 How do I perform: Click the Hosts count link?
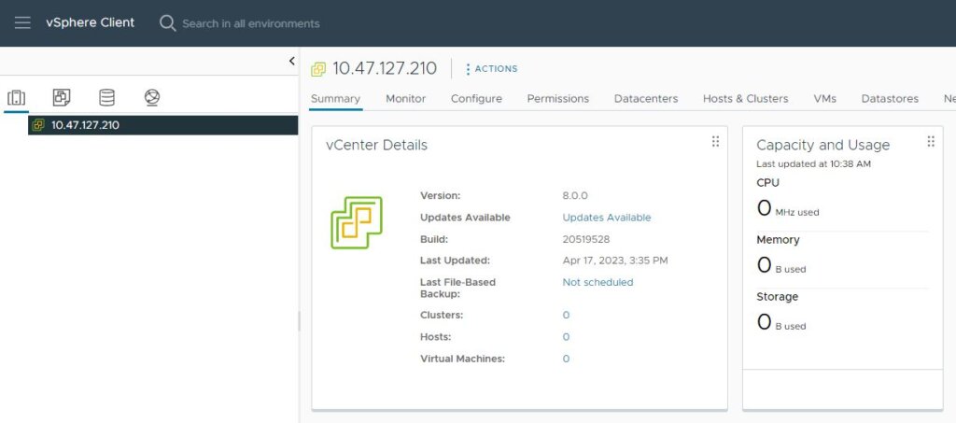[x=566, y=337]
